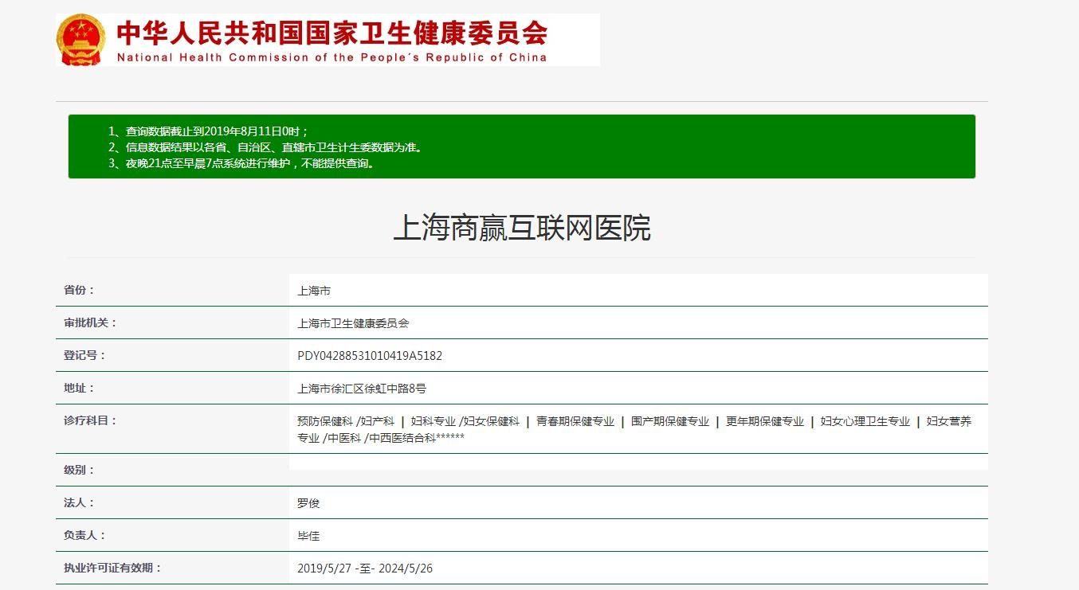Click the 诊疗科目 row label

[90, 421]
